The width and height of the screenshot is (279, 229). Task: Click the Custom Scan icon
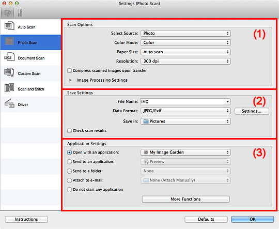[9, 72]
